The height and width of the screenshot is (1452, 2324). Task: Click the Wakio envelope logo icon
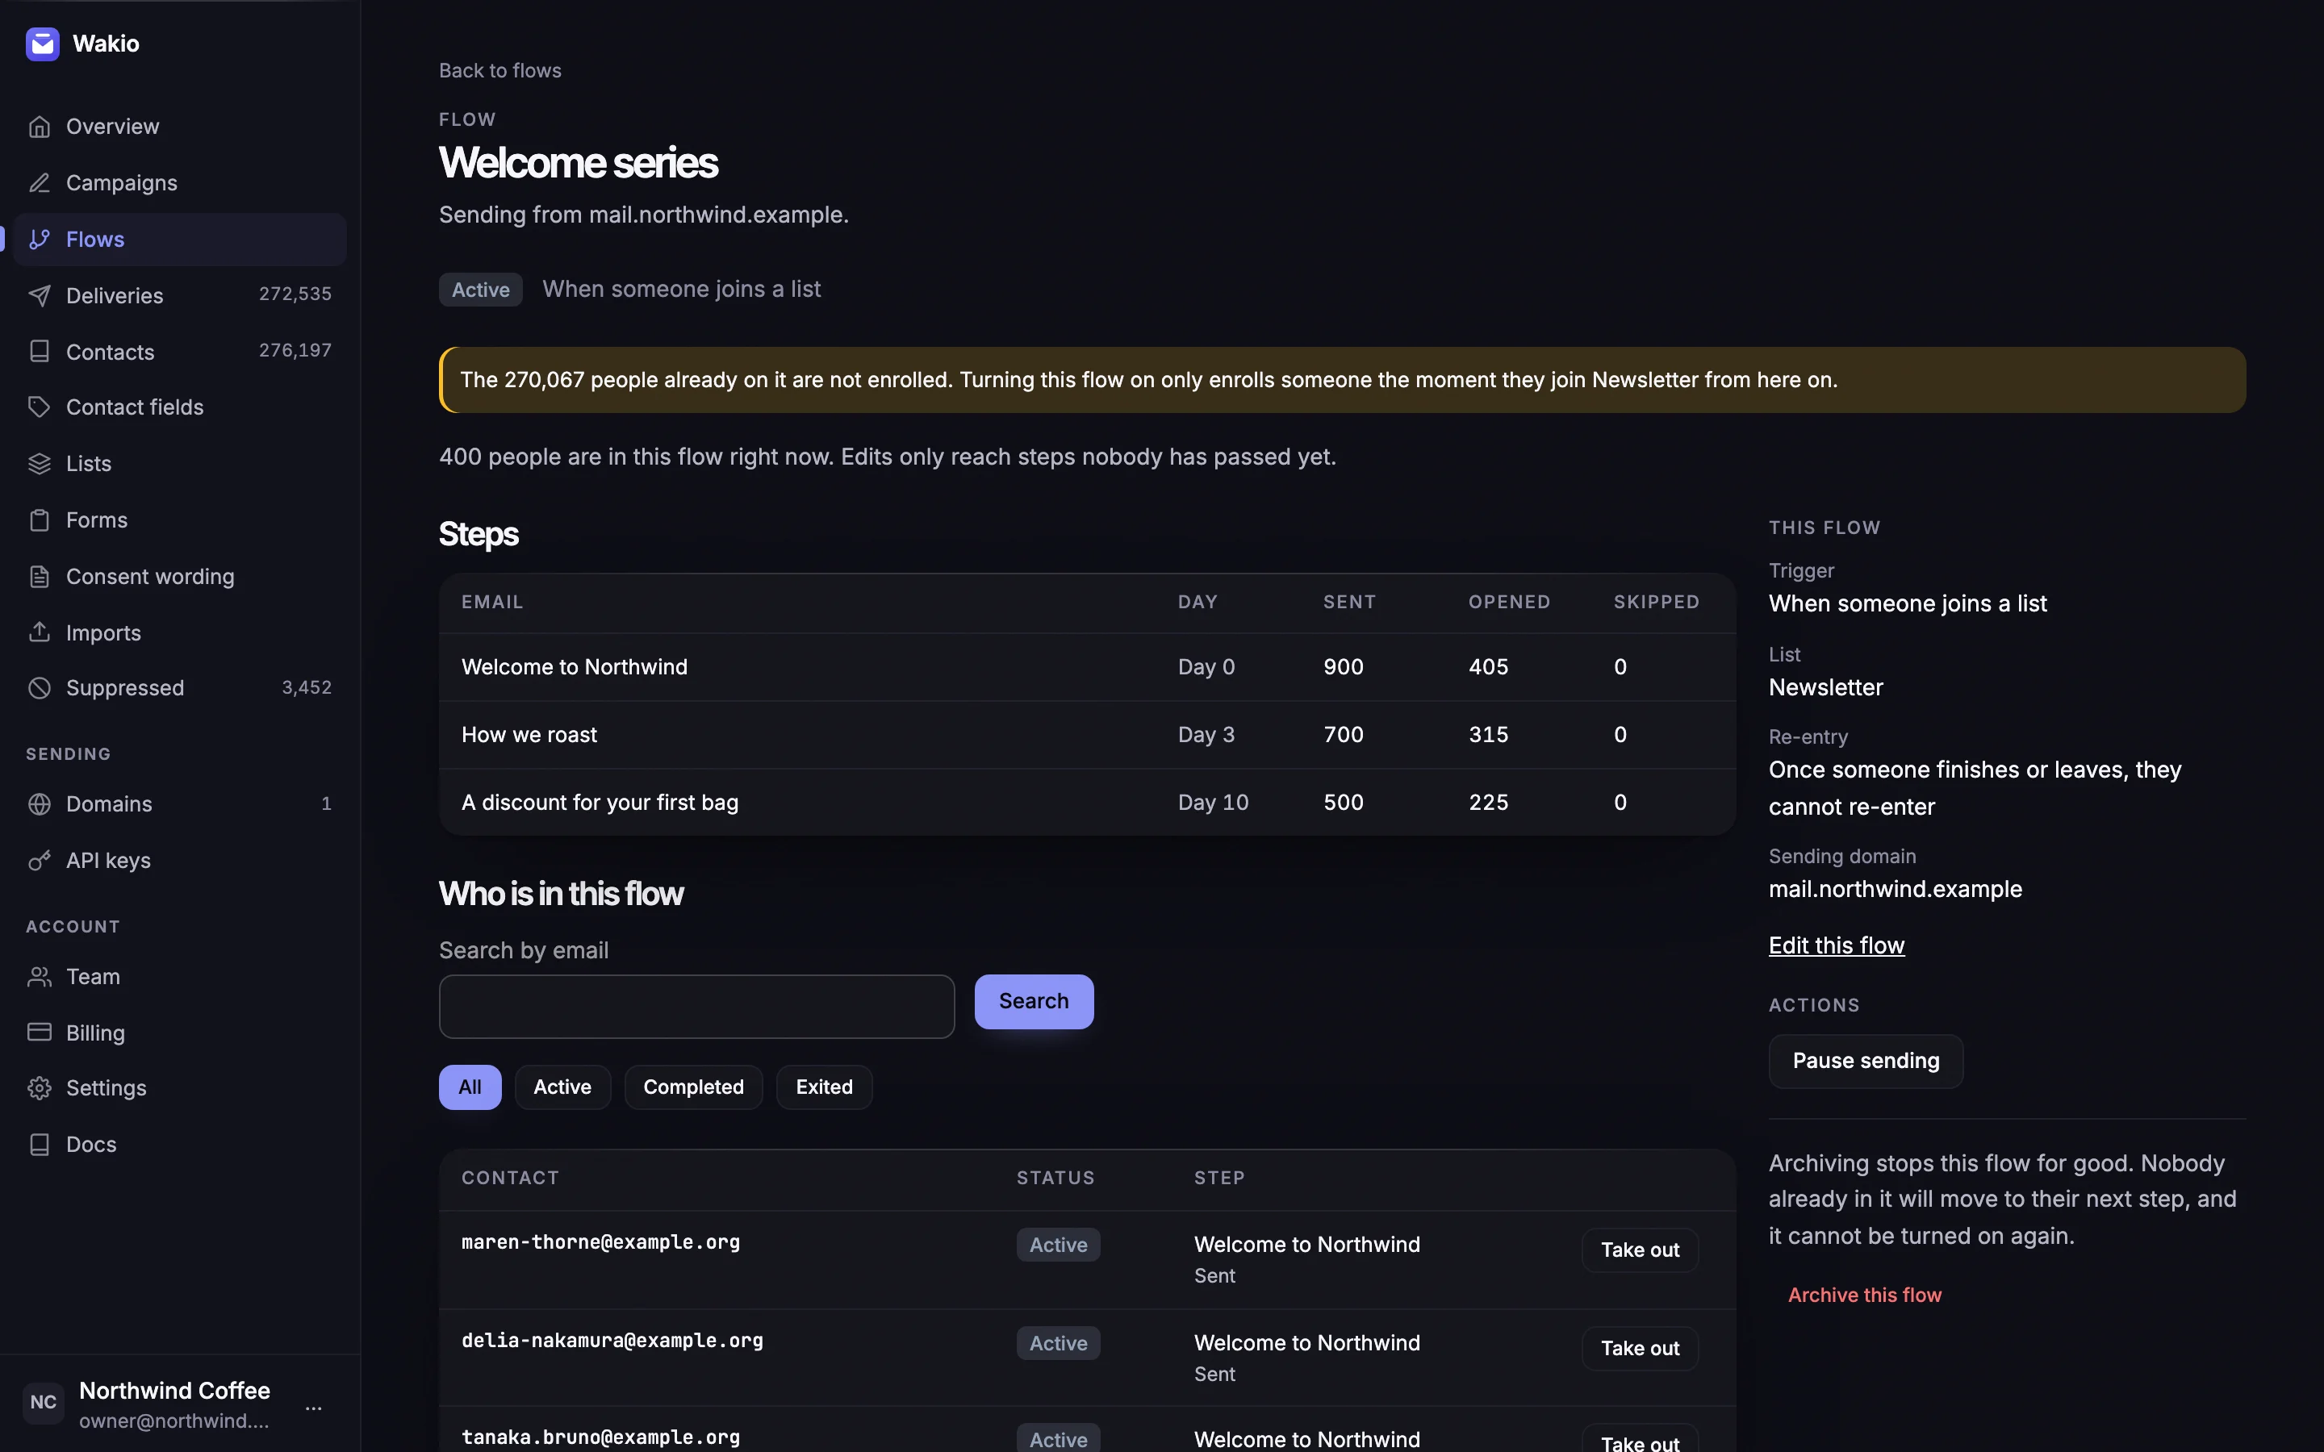tap(42, 44)
